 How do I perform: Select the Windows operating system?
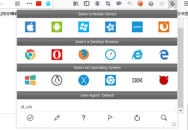[30, 80]
